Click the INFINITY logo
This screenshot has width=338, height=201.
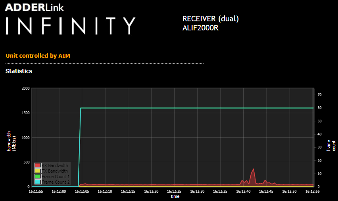70,26
